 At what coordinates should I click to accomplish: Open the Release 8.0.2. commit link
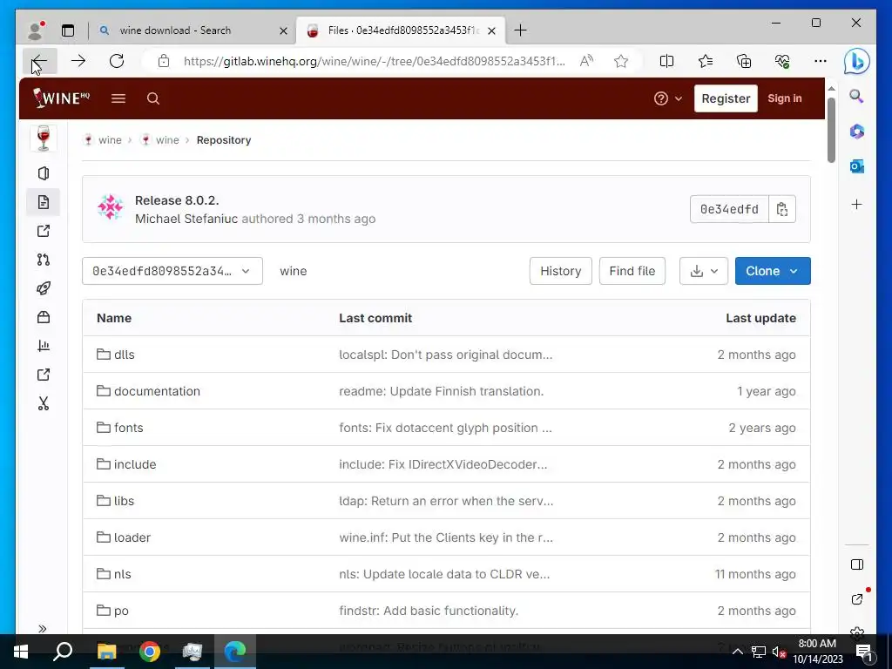point(177,200)
